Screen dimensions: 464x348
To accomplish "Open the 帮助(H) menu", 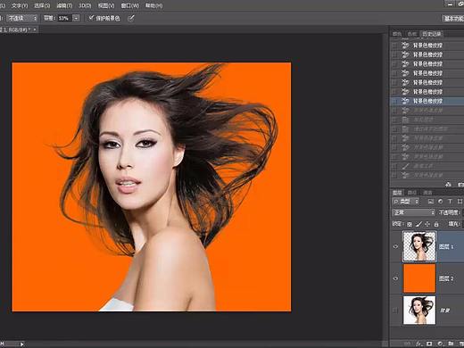I will pos(153,5).
